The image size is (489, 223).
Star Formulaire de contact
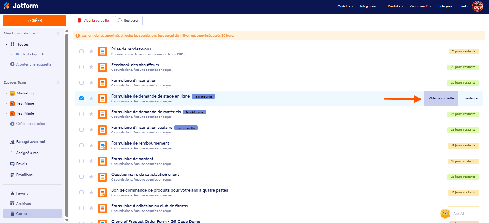[91, 161]
